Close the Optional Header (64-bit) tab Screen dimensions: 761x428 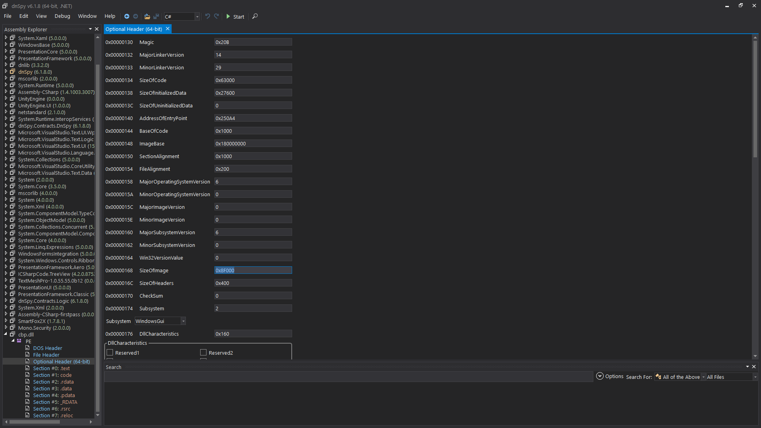coord(168,29)
